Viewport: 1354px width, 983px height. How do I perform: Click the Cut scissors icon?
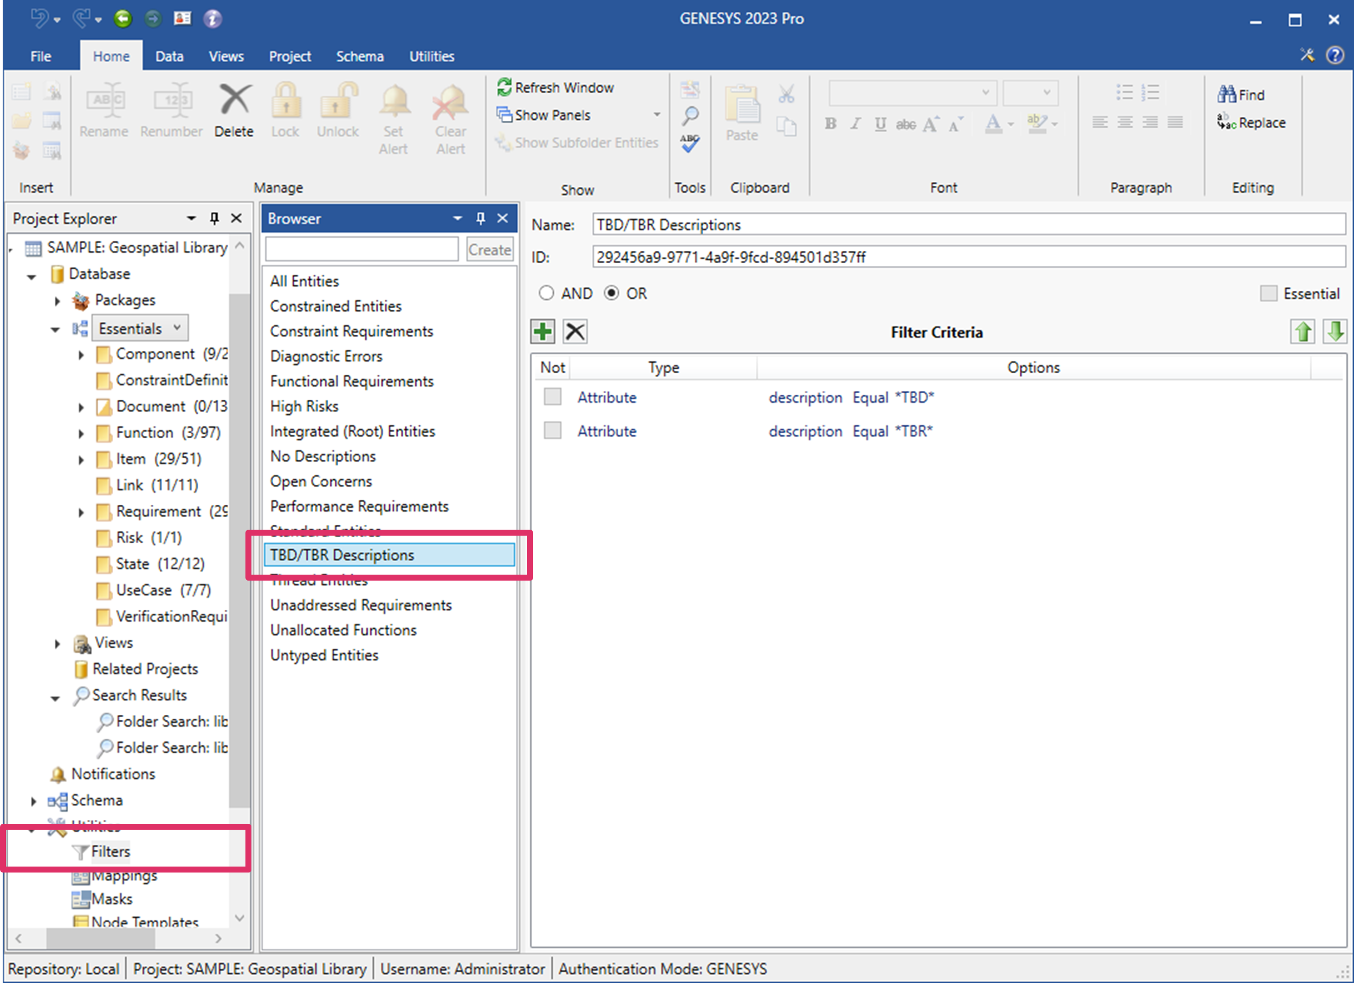tap(786, 94)
